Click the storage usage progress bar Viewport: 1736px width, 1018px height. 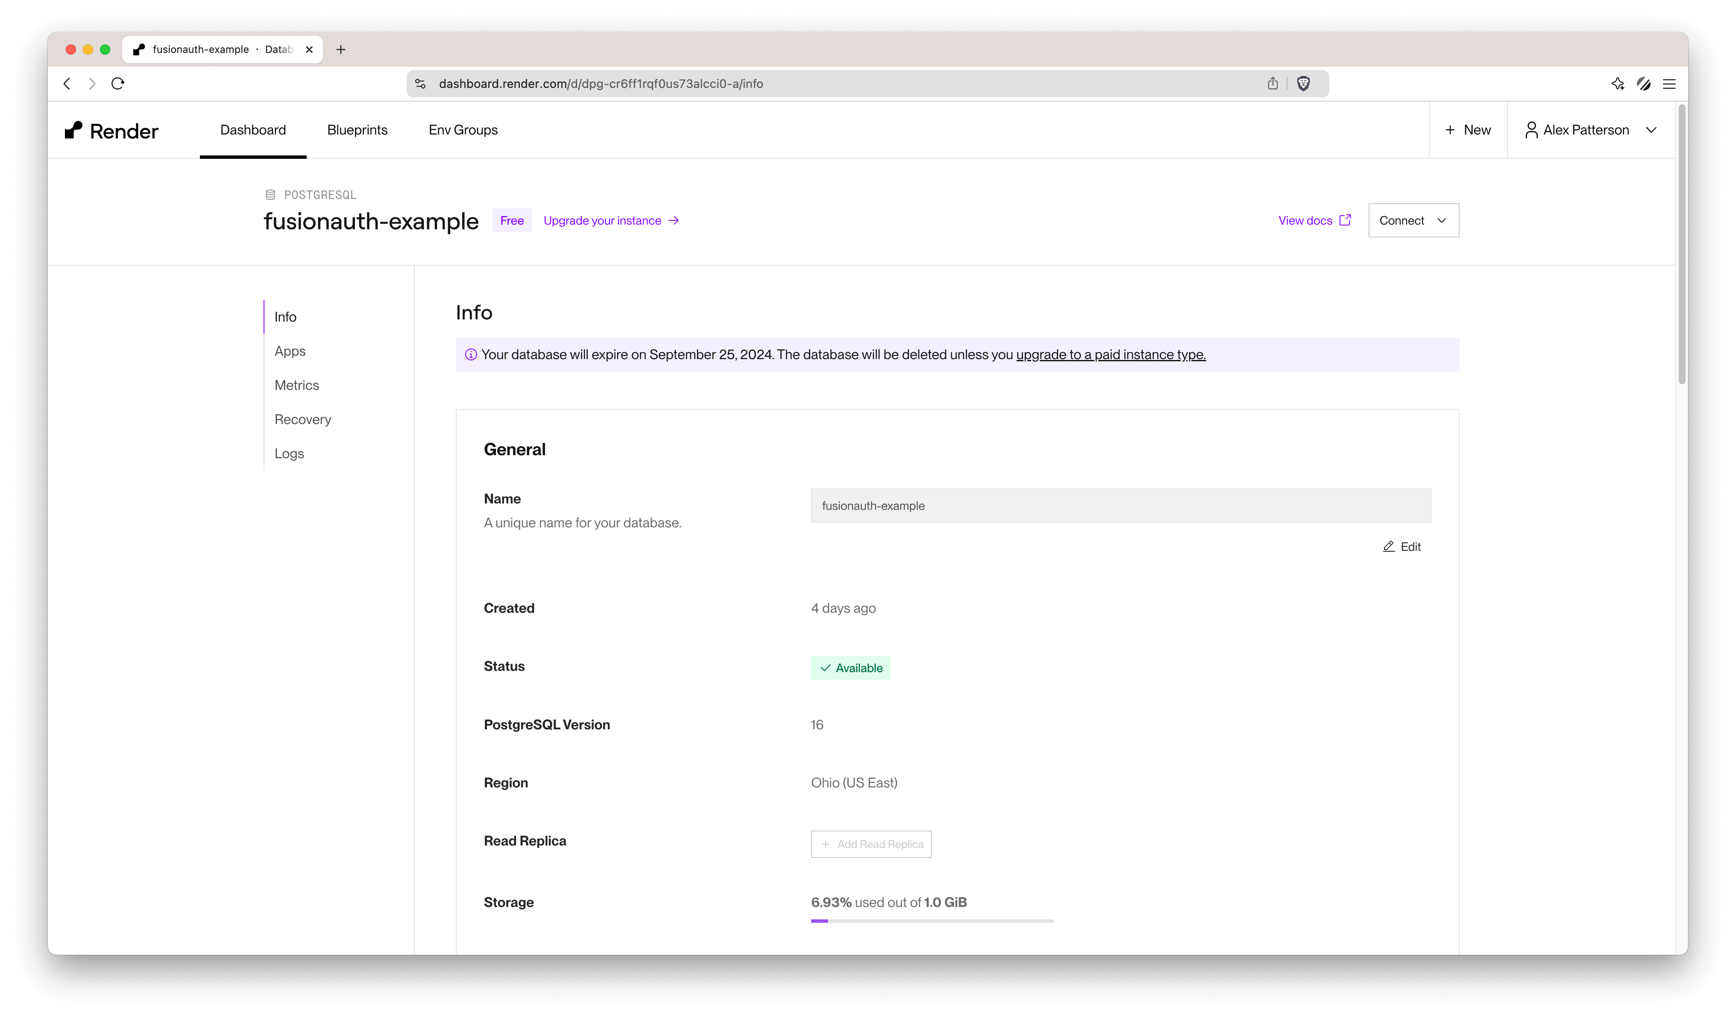pos(932,921)
